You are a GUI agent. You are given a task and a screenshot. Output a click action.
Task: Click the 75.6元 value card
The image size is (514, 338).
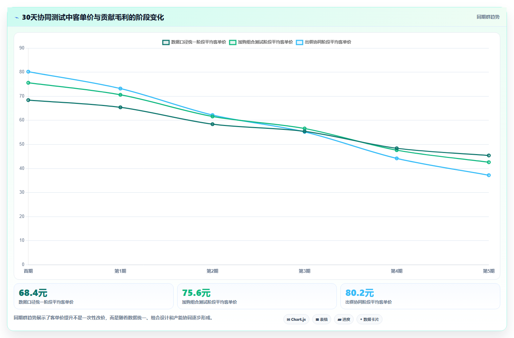[257, 296]
